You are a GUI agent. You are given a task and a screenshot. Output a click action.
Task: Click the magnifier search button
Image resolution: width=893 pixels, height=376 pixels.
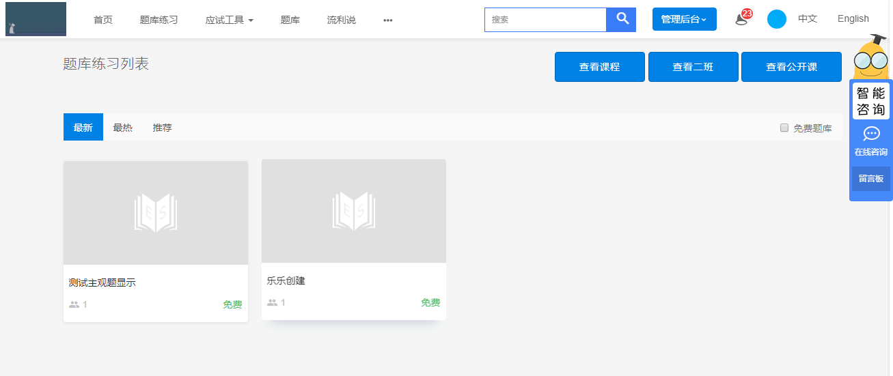click(621, 19)
